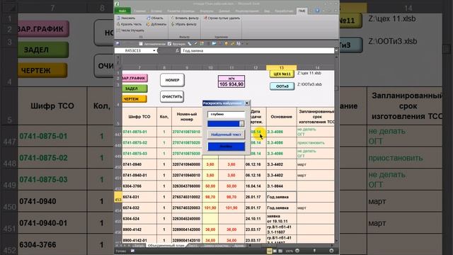Click the light blue ООТиЗ button

tap(282, 86)
